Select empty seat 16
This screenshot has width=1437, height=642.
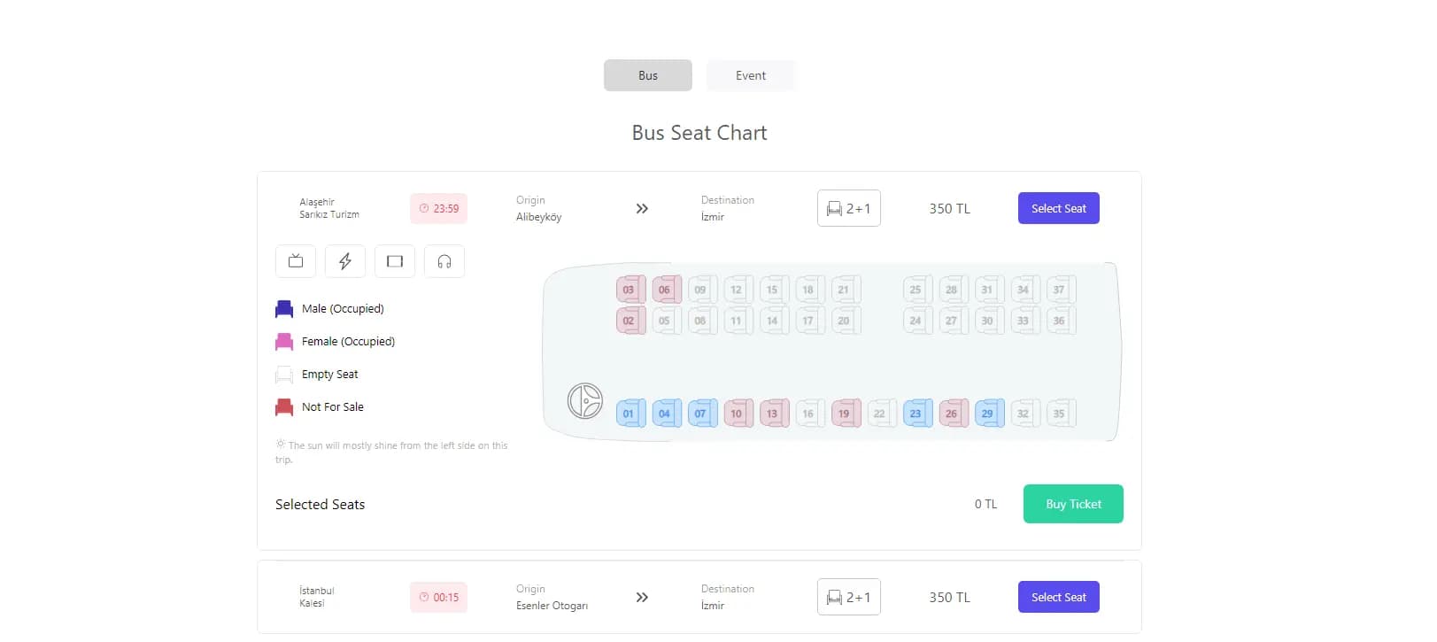point(809,414)
